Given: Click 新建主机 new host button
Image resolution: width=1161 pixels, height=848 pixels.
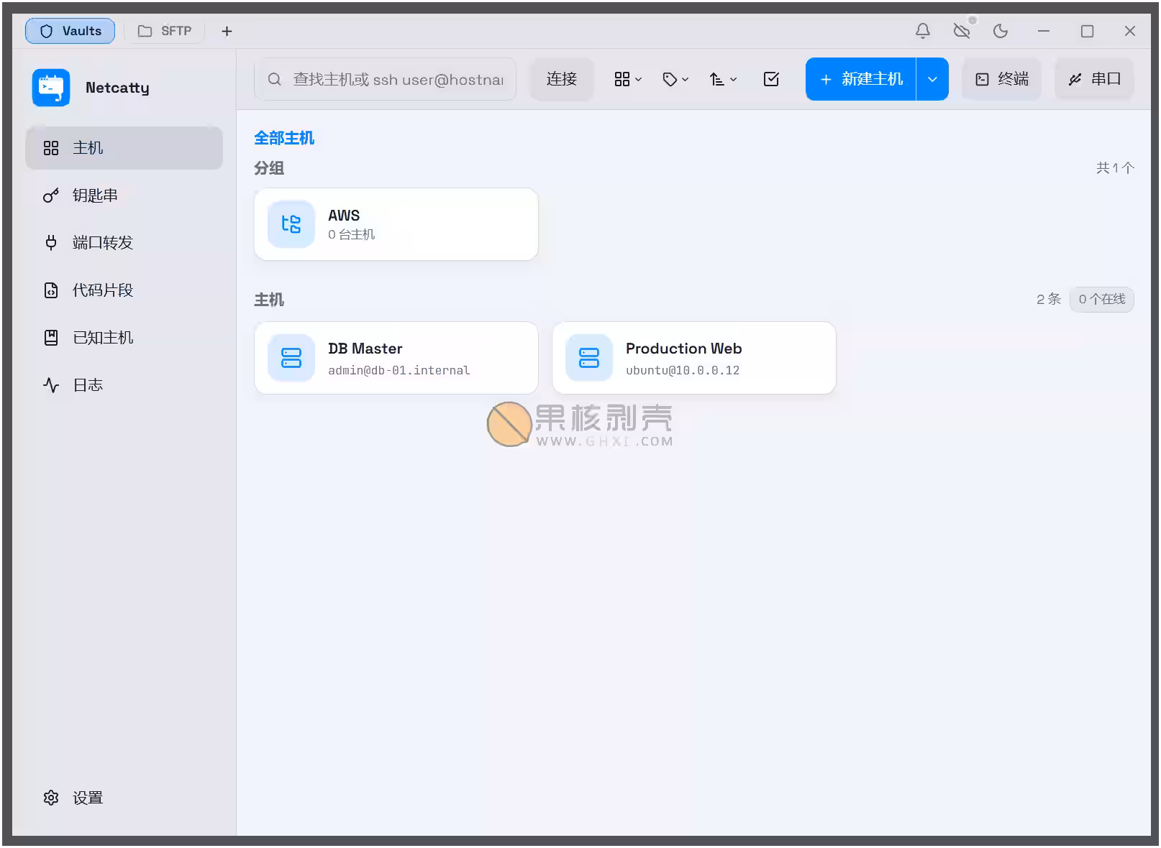Looking at the screenshot, I should [x=861, y=79].
